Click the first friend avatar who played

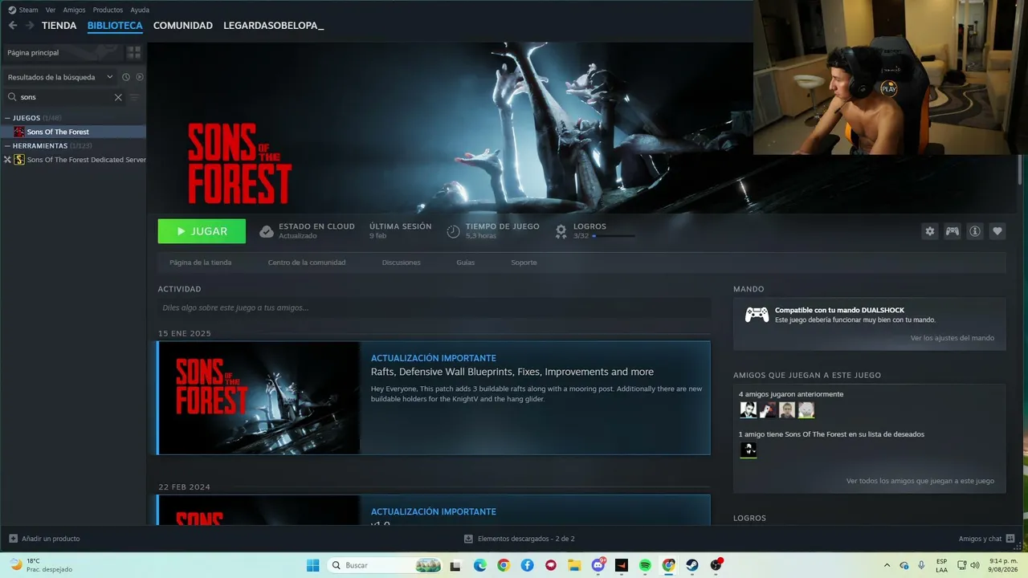pyautogui.click(x=748, y=410)
